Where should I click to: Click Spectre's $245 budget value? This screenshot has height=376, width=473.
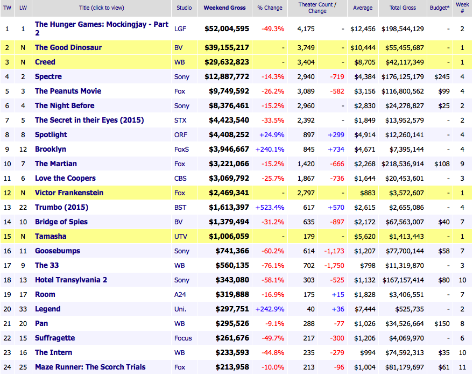[442, 77]
